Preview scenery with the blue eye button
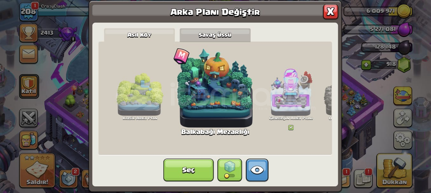Viewport: 431px width, 193px height. click(257, 170)
